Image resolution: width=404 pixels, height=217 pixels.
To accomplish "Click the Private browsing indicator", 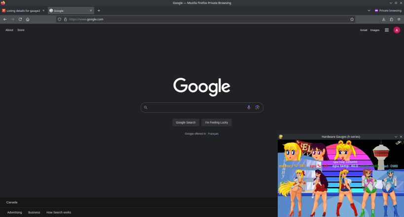I will click(388, 10).
